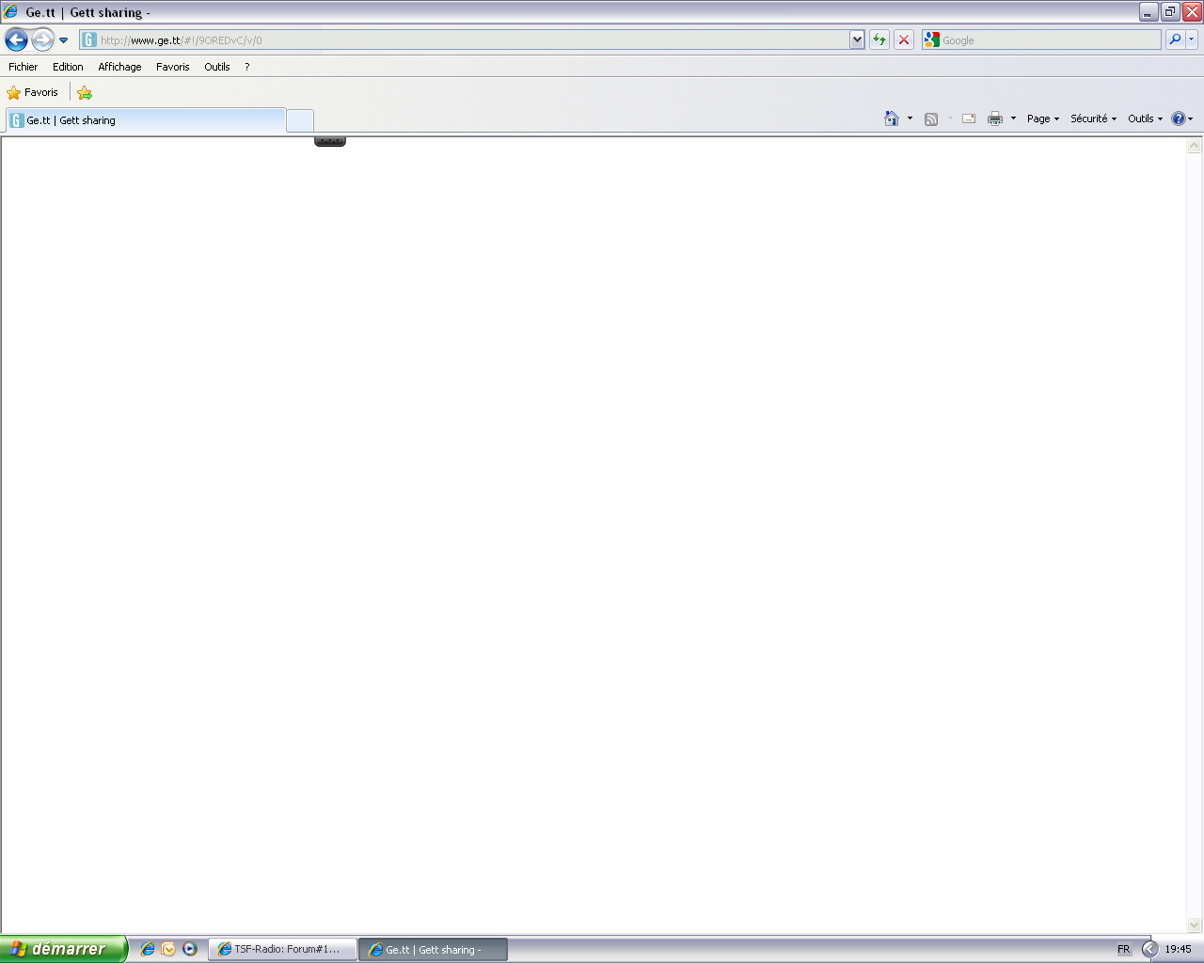Click the Add to Favorites bar icon
Viewport: 1204px width, 963px height.
tap(85, 92)
